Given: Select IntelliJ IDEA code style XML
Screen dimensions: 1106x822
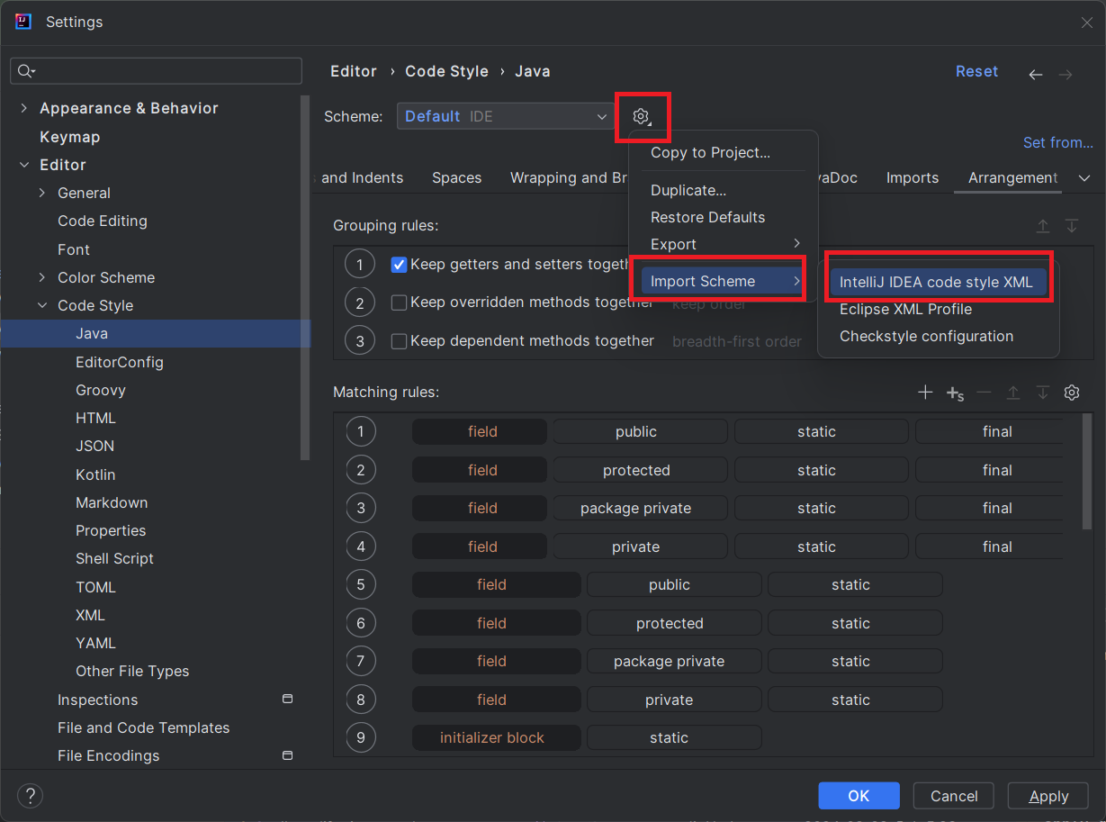Looking at the screenshot, I should (939, 282).
